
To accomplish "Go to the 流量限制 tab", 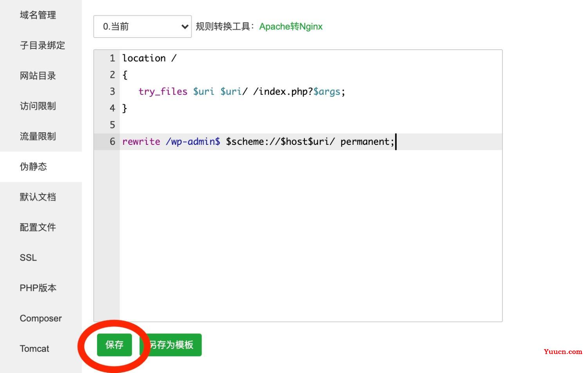I will tap(38, 136).
